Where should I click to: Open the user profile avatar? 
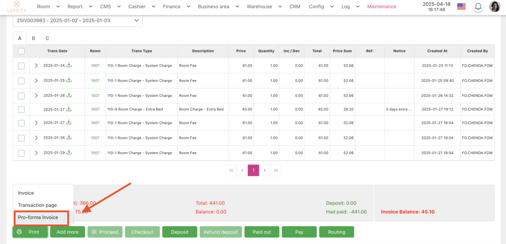coord(494,7)
